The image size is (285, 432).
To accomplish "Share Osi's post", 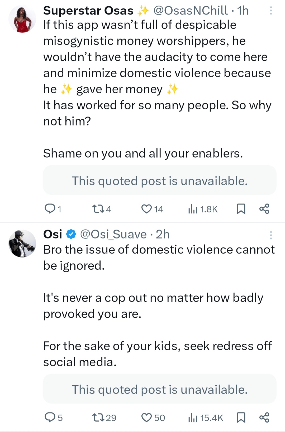I will pyautogui.click(x=264, y=417).
